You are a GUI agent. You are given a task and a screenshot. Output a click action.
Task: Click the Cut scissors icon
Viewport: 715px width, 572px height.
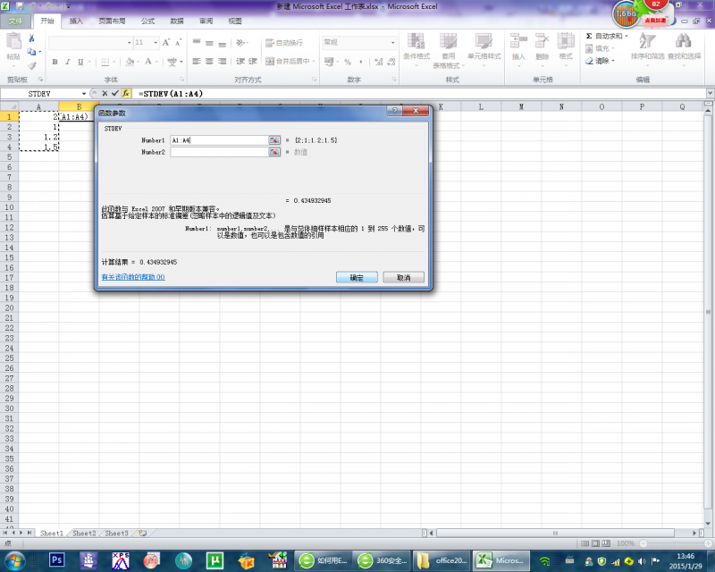pos(31,38)
